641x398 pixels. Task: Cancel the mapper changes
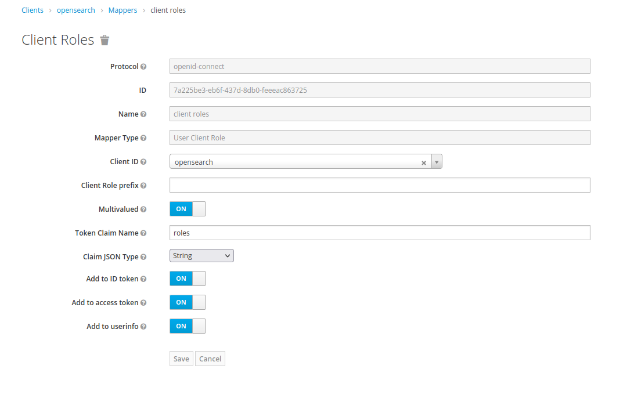210,359
